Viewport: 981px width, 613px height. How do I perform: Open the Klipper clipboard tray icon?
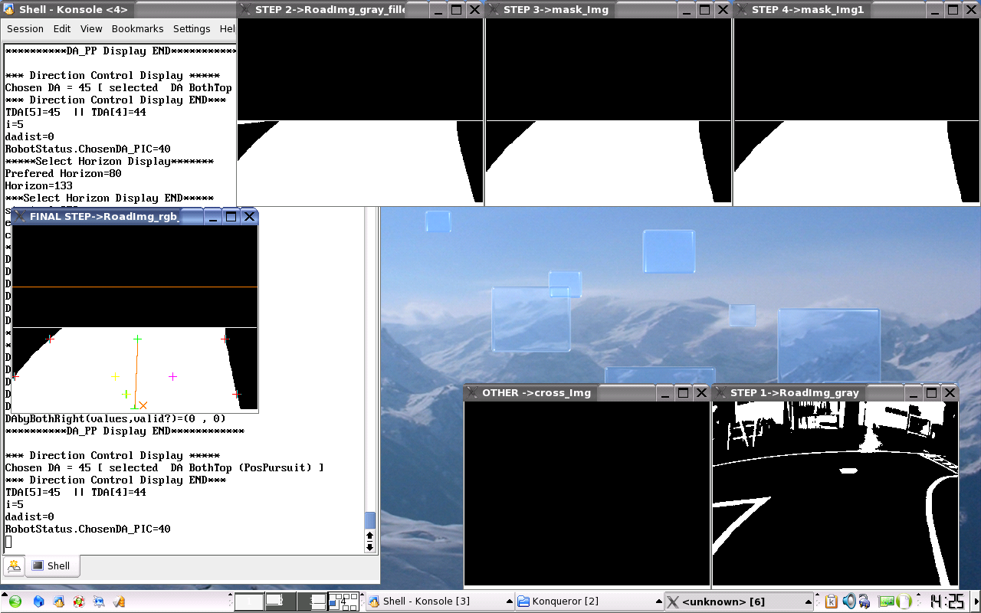pyautogui.click(x=832, y=602)
